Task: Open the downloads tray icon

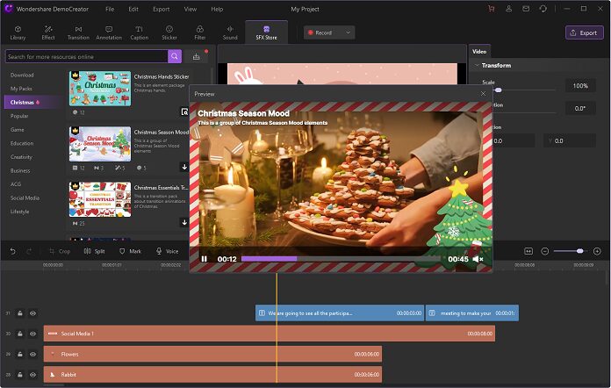Action: (x=197, y=57)
